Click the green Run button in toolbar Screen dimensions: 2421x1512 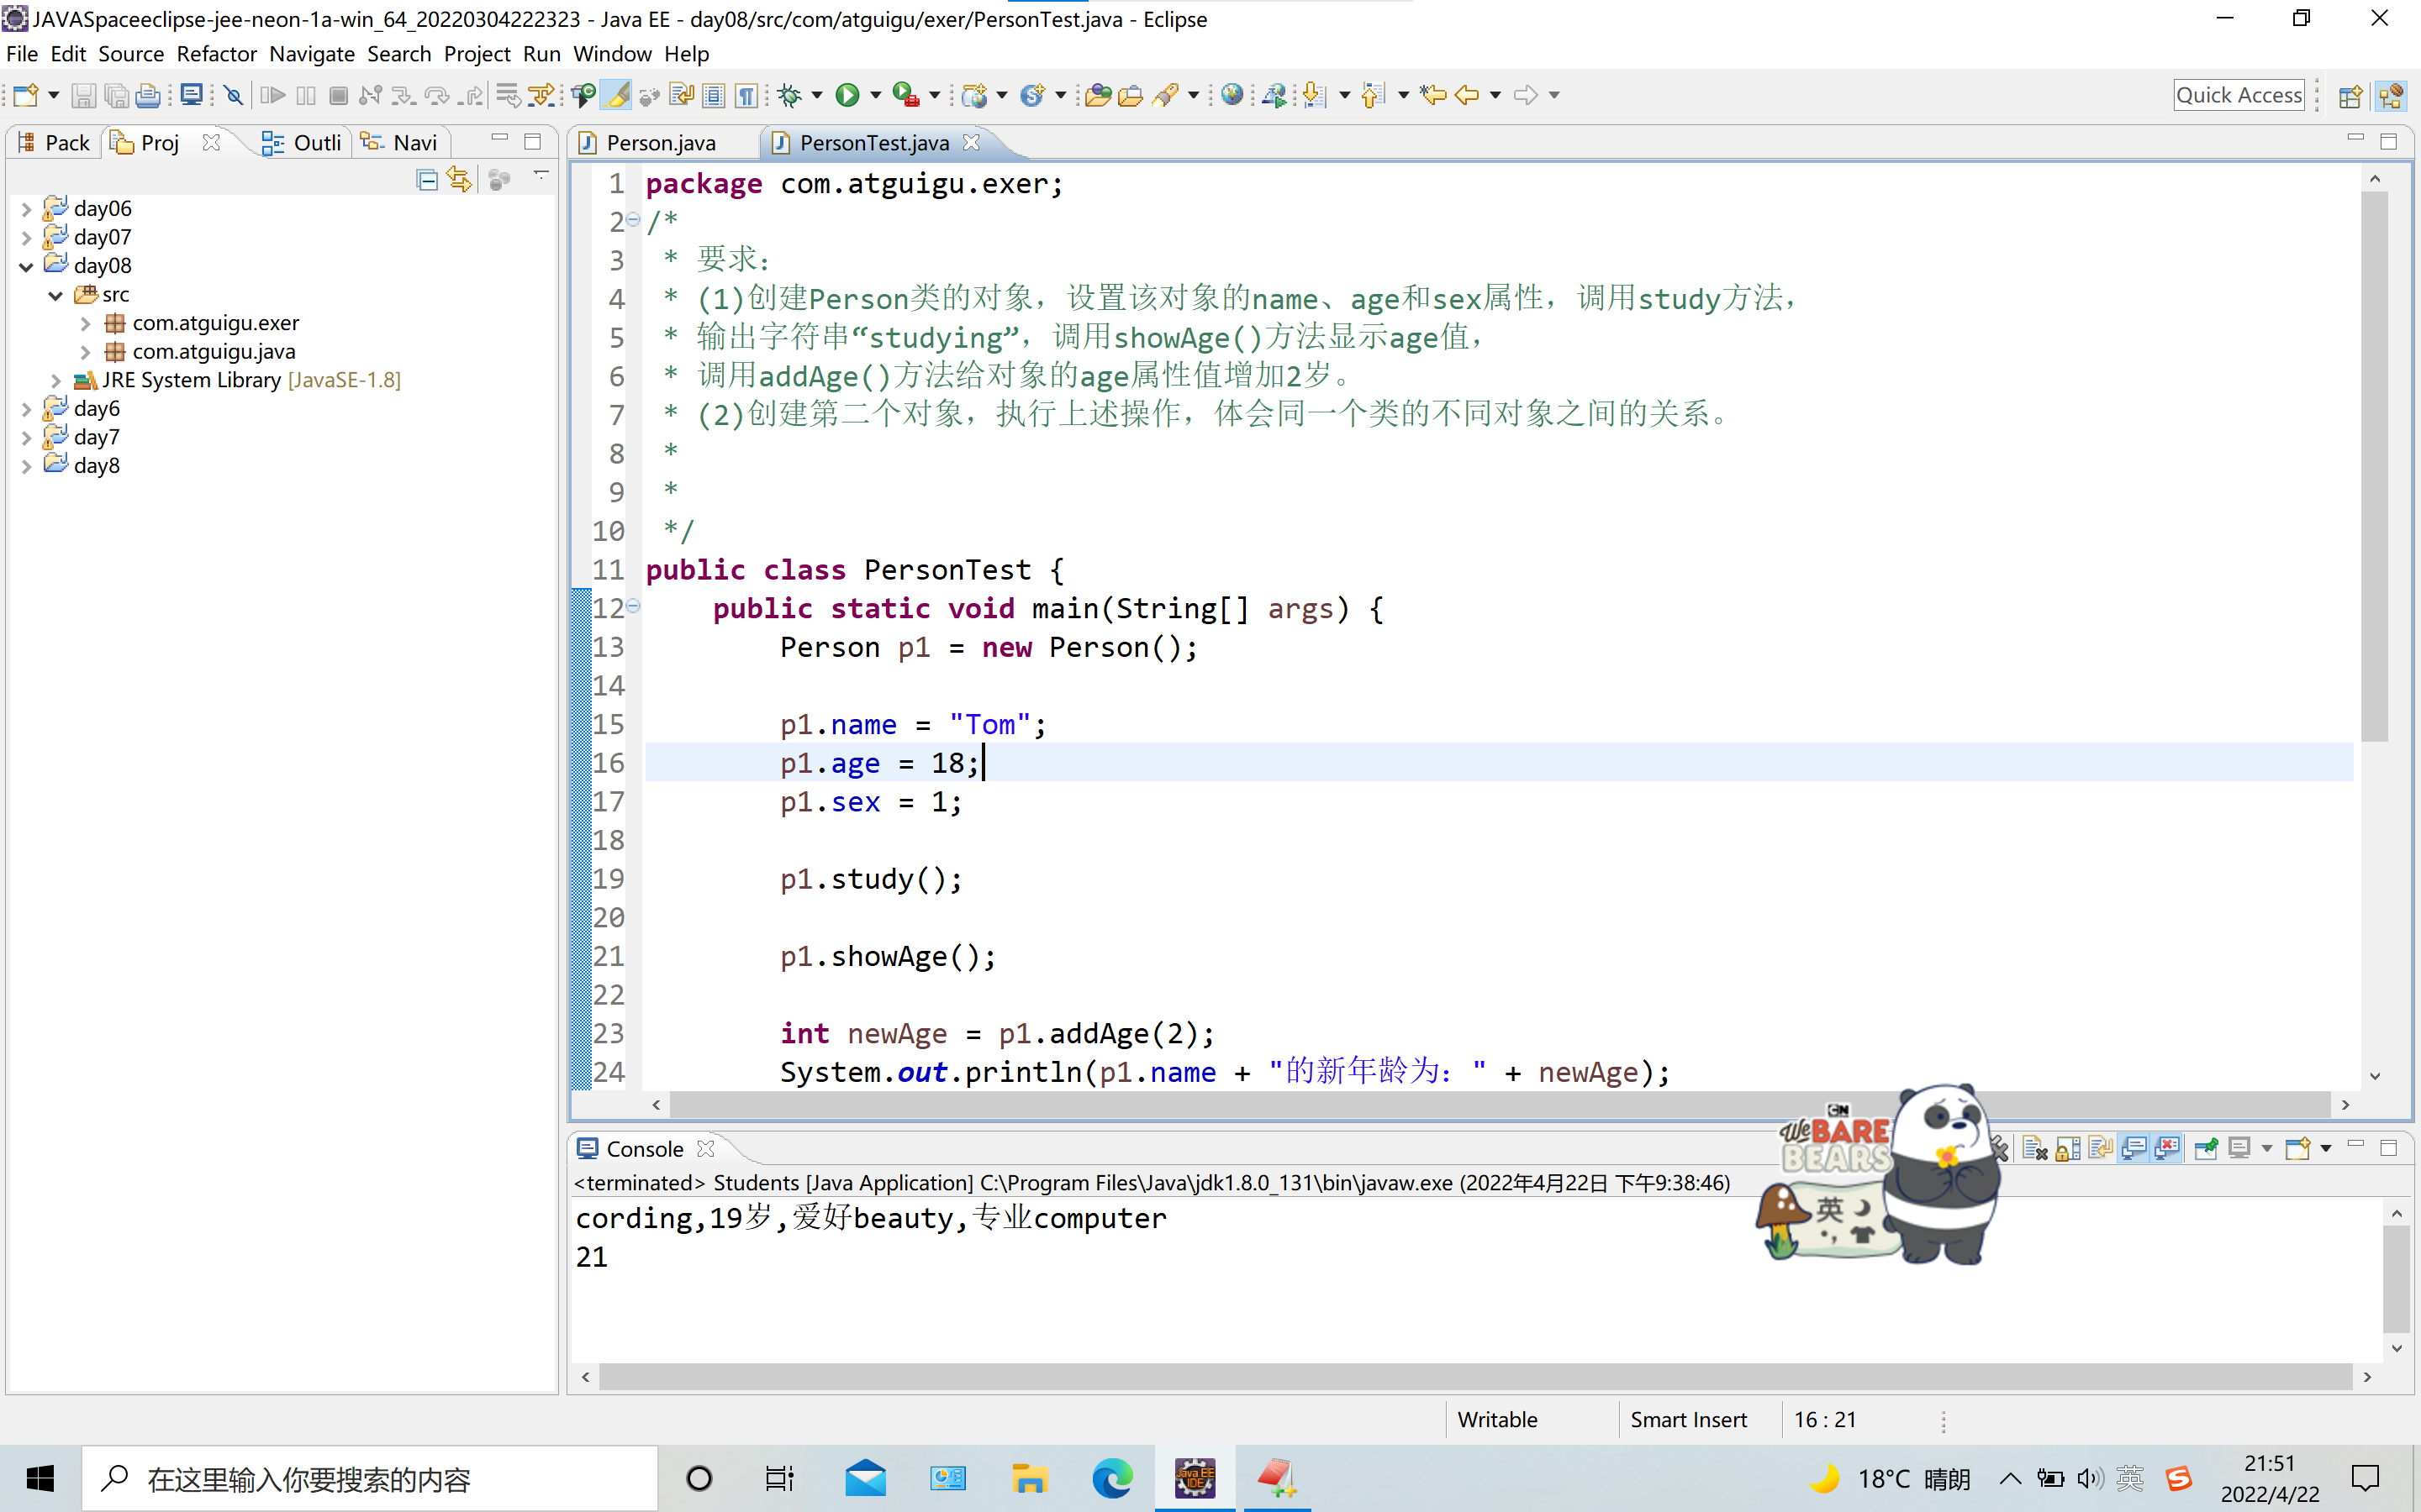[x=847, y=95]
